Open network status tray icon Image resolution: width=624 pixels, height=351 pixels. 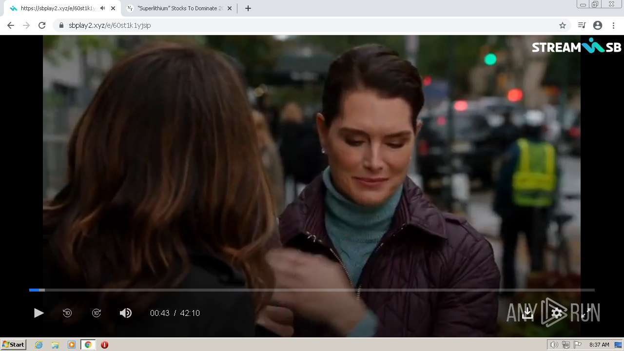(x=565, y=345)
